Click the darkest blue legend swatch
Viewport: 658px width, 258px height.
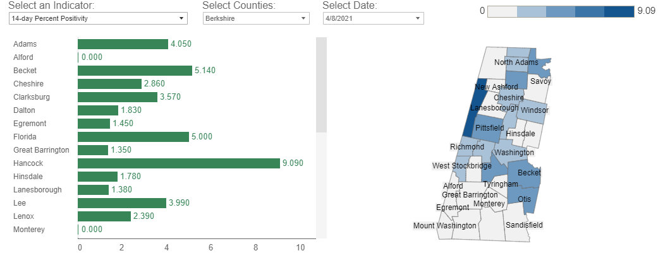coord(619,11)
